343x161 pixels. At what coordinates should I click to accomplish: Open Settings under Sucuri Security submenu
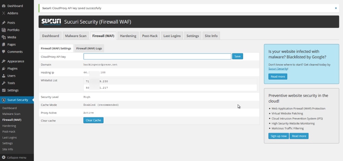[x=8, y=143]
